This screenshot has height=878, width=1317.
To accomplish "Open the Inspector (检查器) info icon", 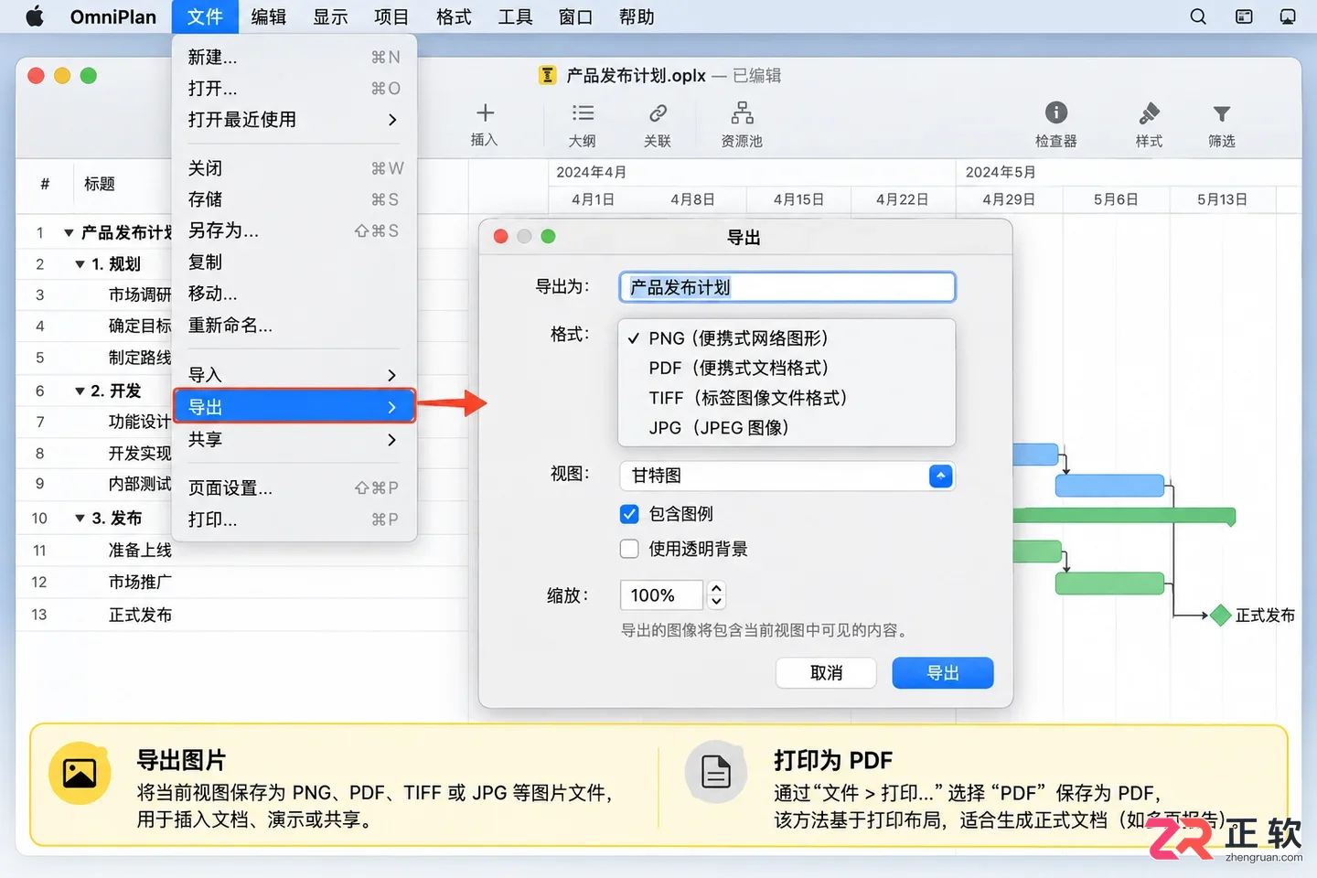I will coord(1056,112).
